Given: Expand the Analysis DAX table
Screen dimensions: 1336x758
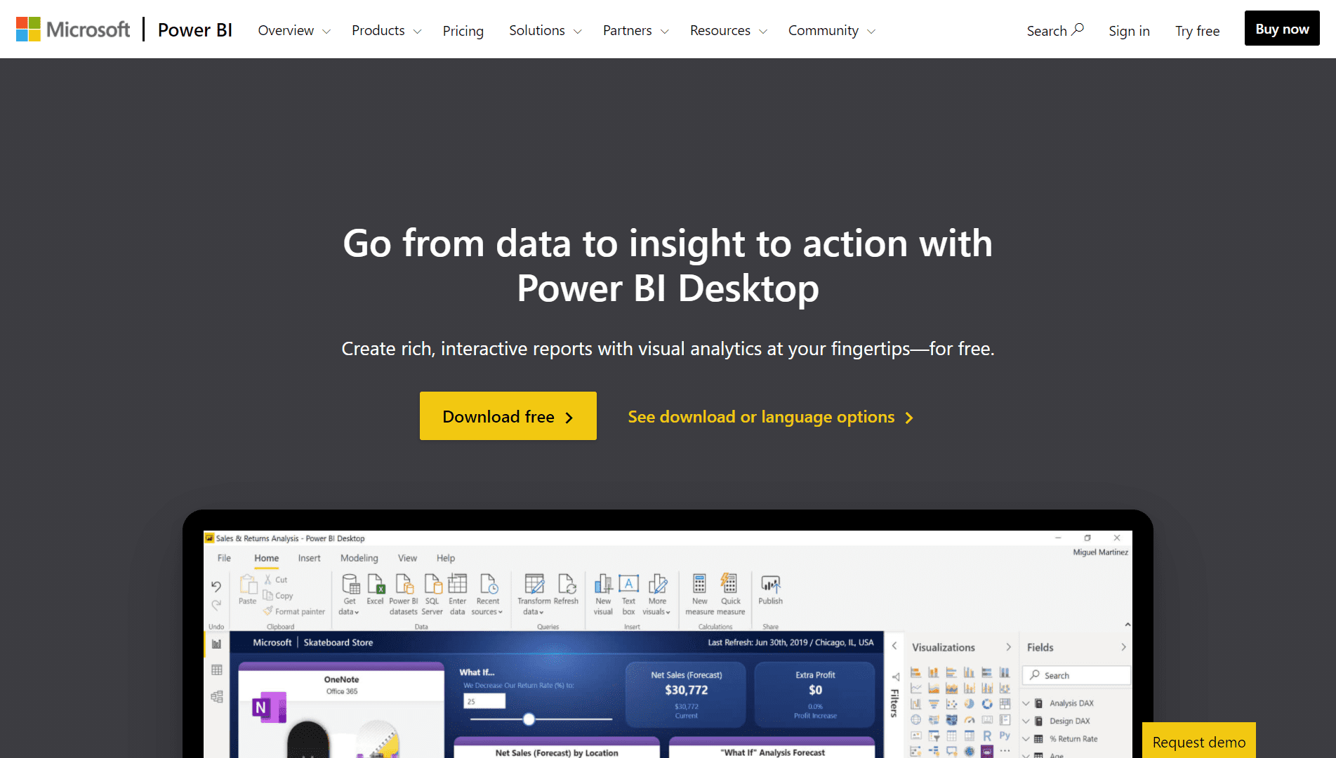Looking at the screenshot, I should click(1026, 703).
